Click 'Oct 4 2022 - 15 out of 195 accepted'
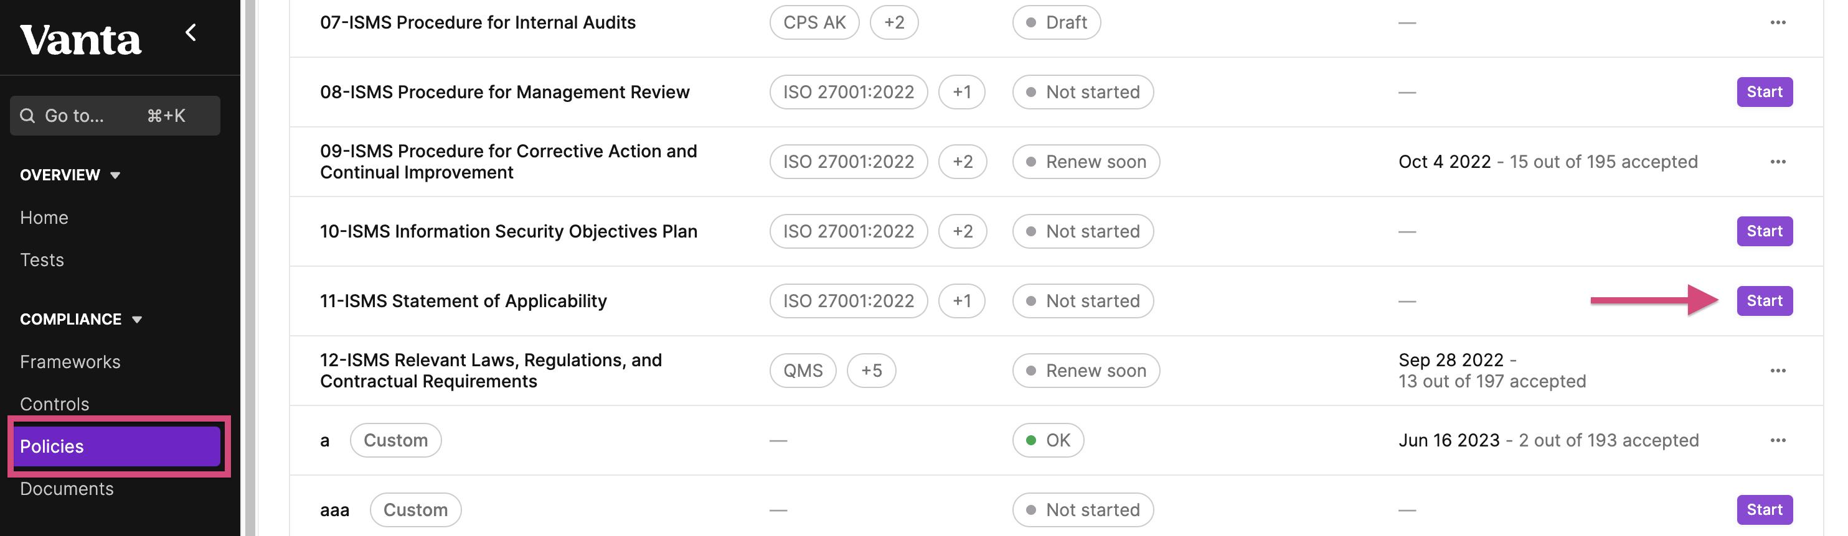This screenshot has width=1848, height=536. (1548, 162)
